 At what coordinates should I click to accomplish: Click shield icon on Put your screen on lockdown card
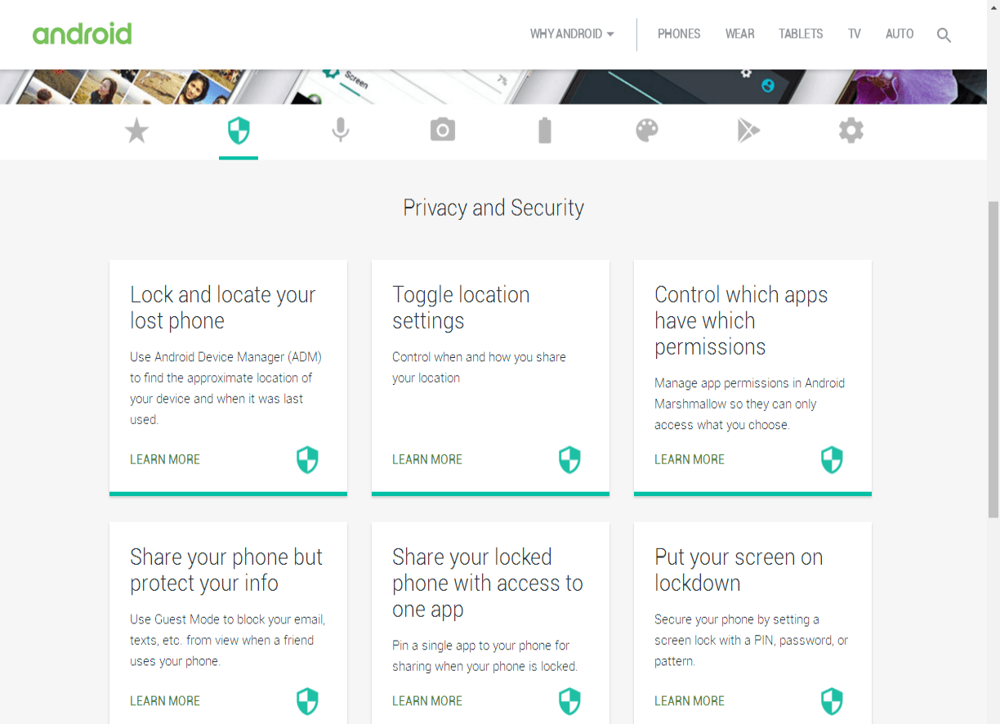pyautogui.click(x=832, y=701)
